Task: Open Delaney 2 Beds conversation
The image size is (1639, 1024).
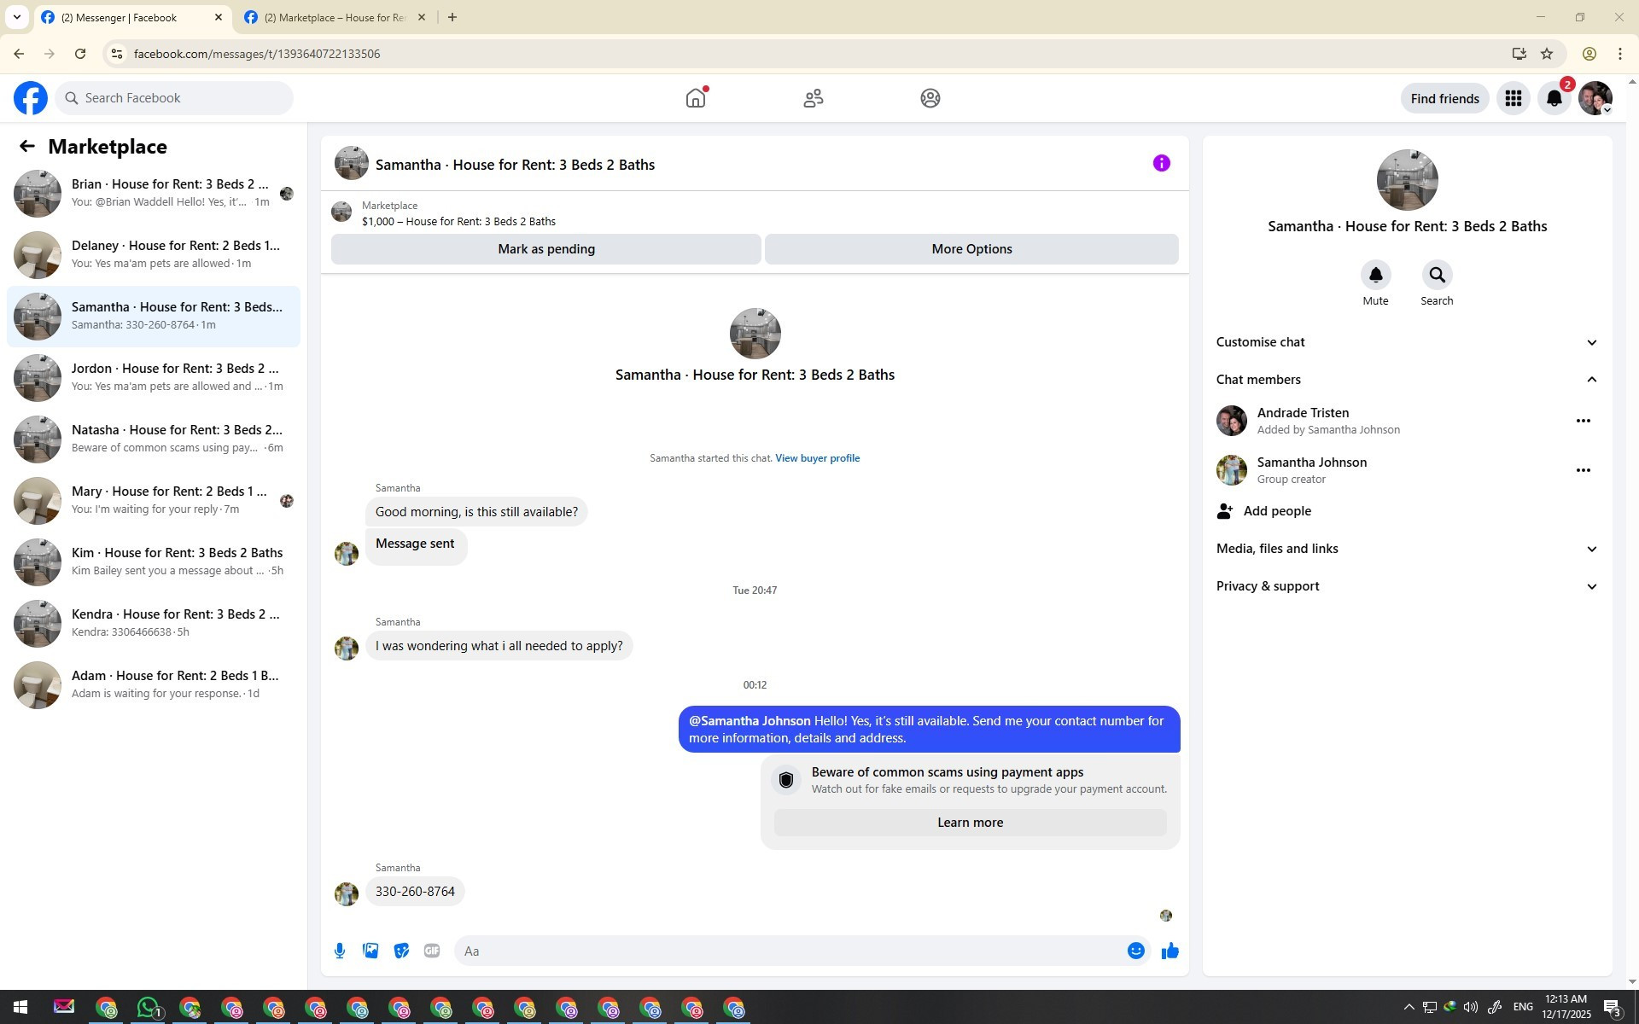Action: 154,255
